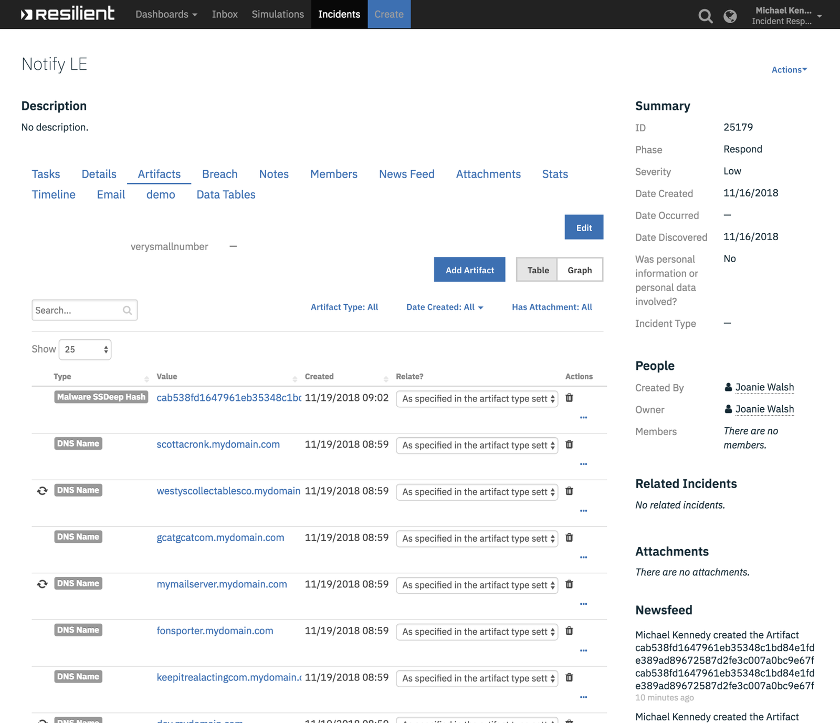Click the refresh icon beside mymailserver row
Screen dimensions: 840x723
(x=42, y=584)
